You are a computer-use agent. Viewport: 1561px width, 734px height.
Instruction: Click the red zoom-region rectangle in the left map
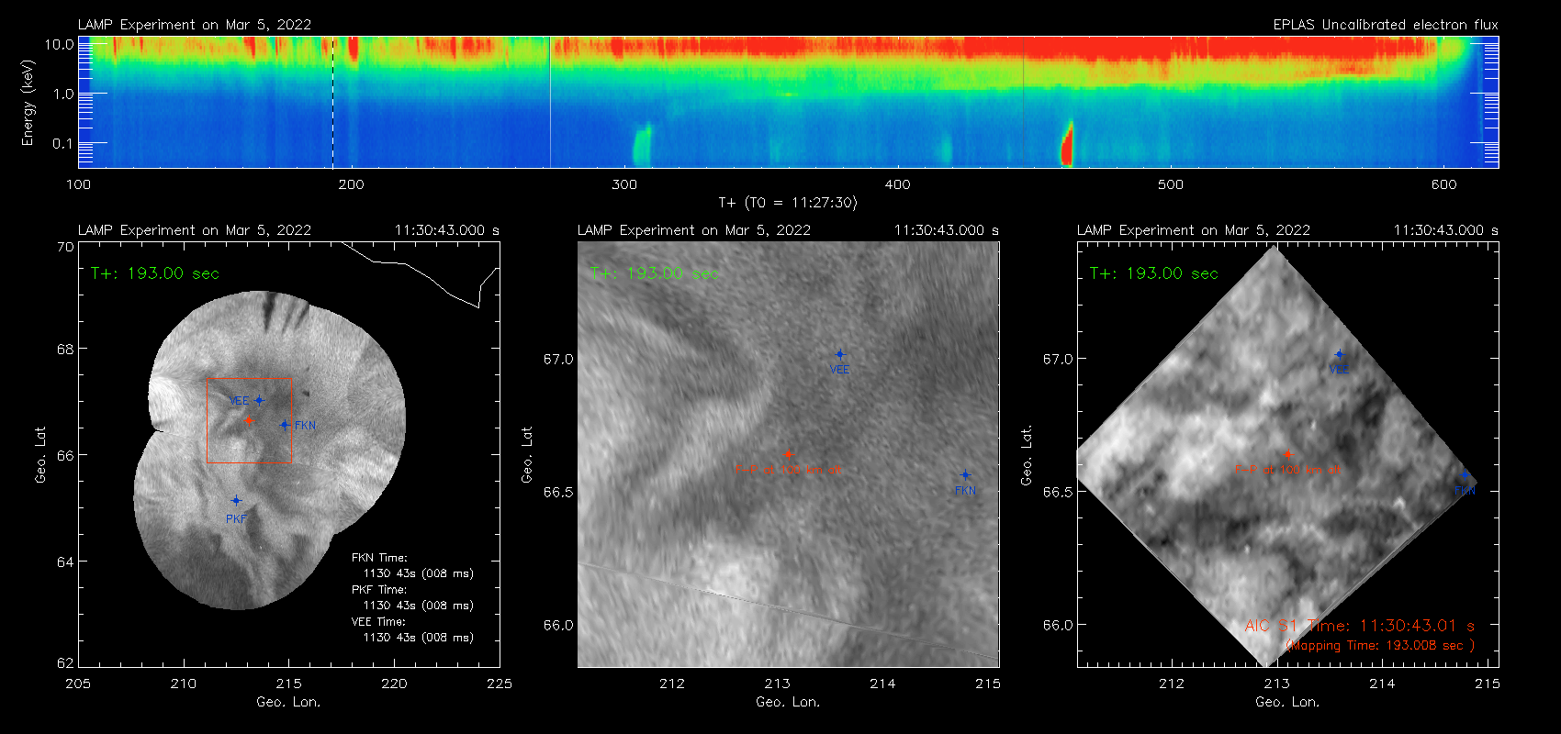pos(249,420)
